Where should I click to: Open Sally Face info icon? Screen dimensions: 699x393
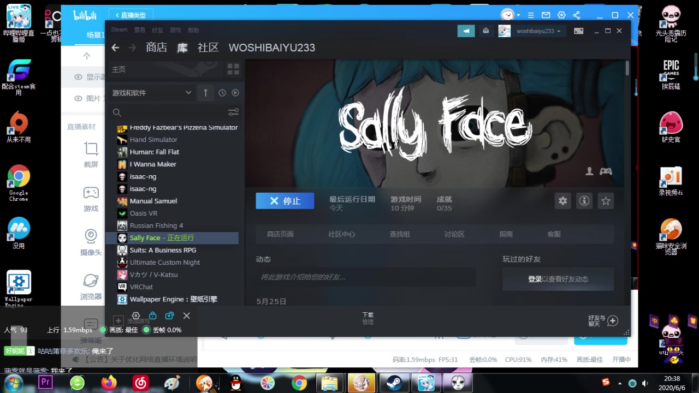click(x=584, y=201)
